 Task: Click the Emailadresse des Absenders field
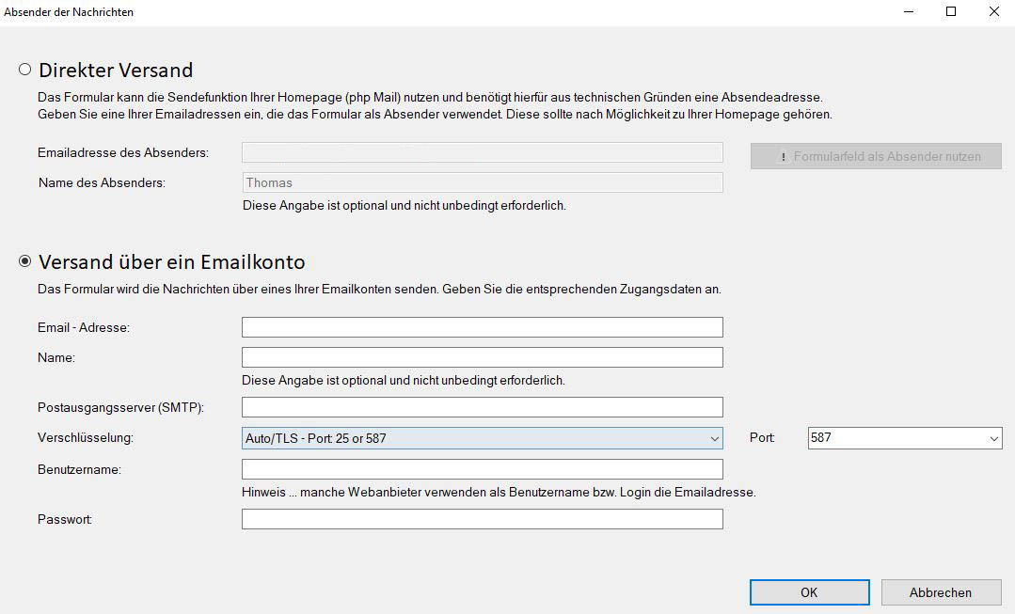point(482,152)
